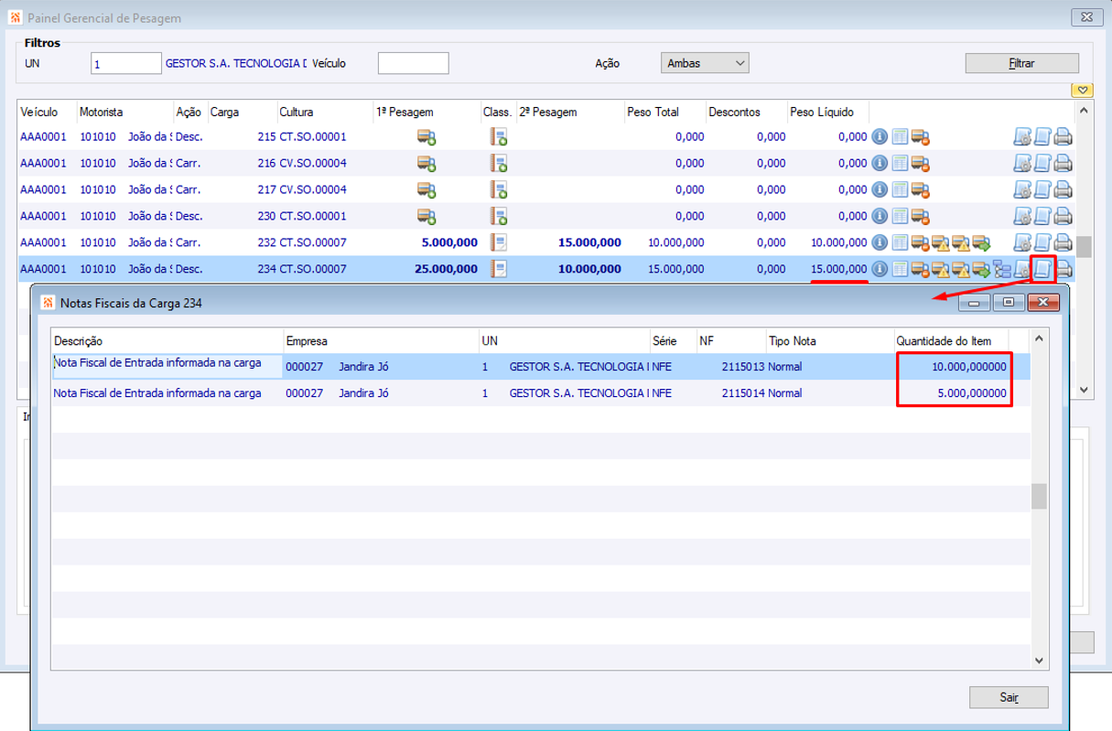Click peso líquido 15.000,000 in carga 234

coord(838,270)
